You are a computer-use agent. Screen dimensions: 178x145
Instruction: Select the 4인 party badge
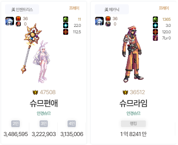[x=72, y=124]
